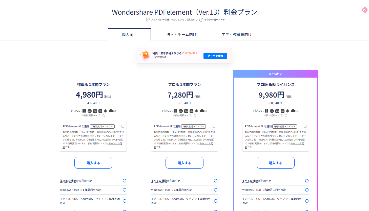Click the 7,280円 price
This screenshot has width=369, height=211.
[180, 95]
